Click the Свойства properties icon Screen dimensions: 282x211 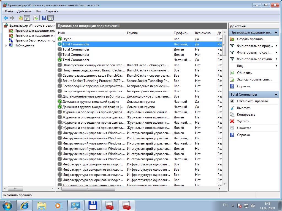pos(232,128)
